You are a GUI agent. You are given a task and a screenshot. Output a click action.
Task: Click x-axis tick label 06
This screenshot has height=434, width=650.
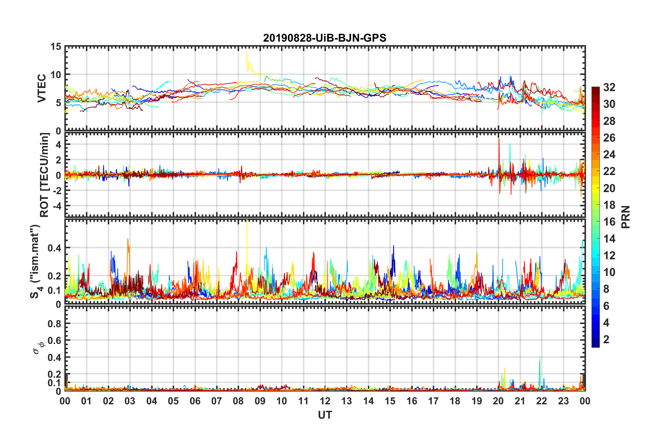click(x=195, y=401)
